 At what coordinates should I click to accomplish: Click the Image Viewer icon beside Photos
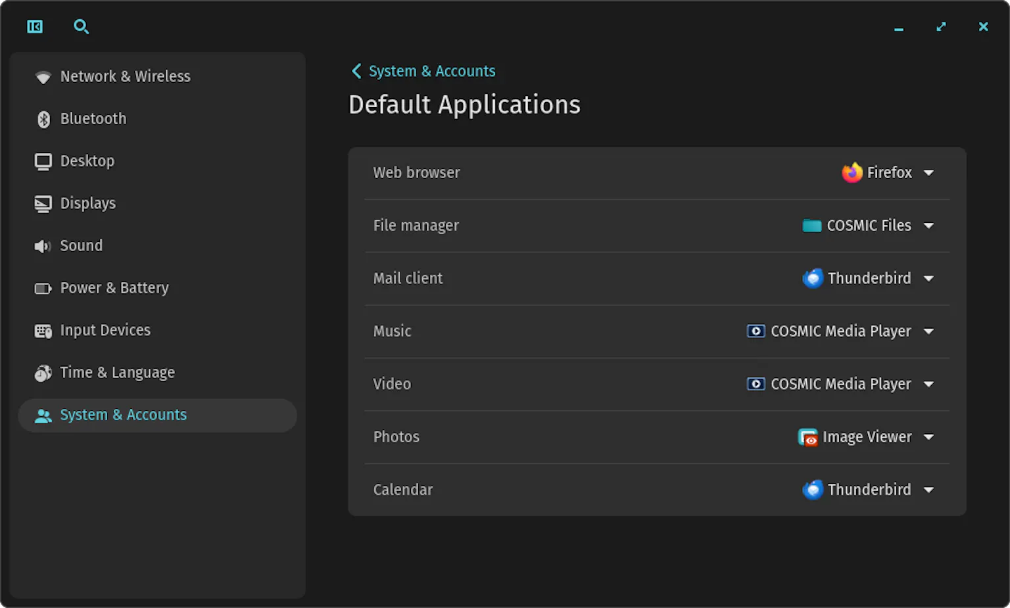coord(807,436)
